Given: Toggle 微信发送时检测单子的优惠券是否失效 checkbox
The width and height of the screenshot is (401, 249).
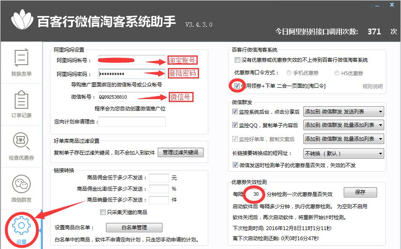Looking at the screenshot, I should [235, 165].
